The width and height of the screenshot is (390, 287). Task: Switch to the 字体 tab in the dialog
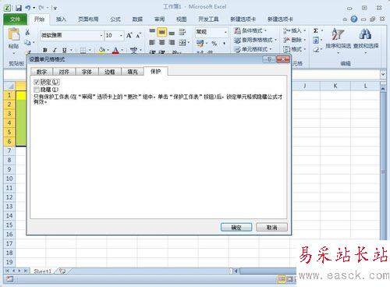coord(87,72)
